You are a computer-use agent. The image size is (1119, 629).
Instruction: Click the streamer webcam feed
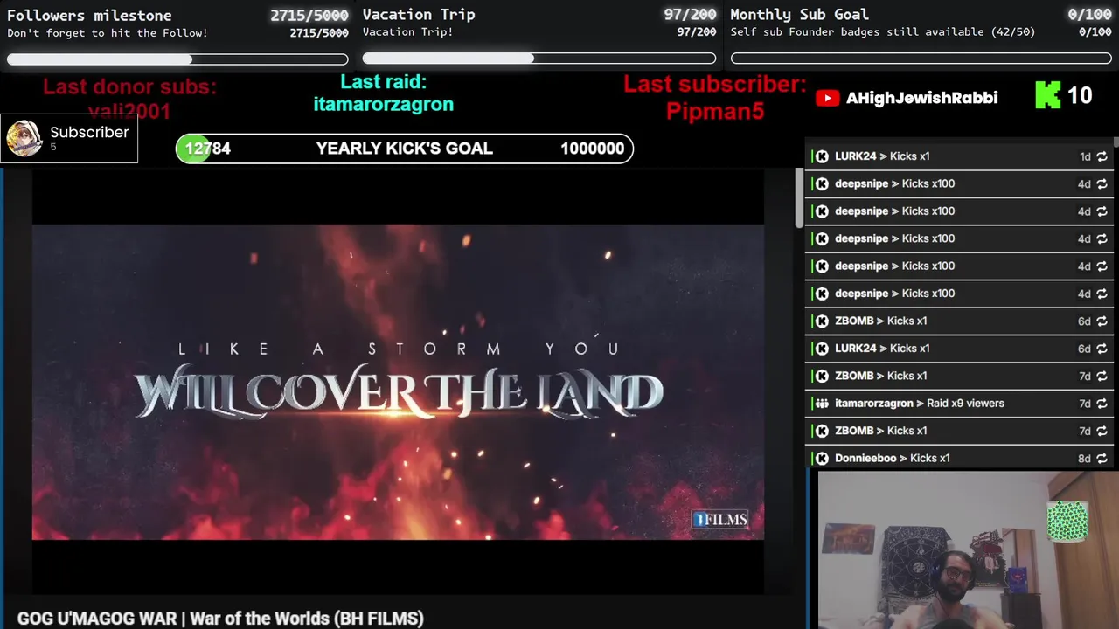pyautogui.click(x=968, y=550)
